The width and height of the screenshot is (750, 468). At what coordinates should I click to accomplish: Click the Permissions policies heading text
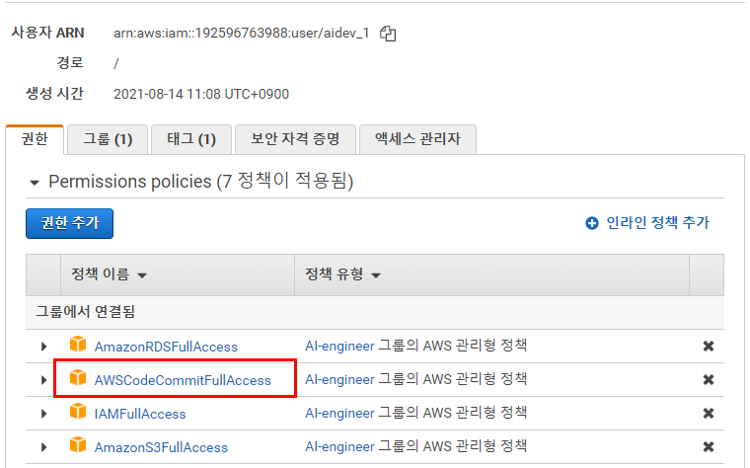point(201,182)
